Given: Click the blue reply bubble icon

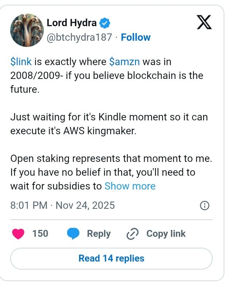Looking at the screenshot, I should (x=73, y=234).
